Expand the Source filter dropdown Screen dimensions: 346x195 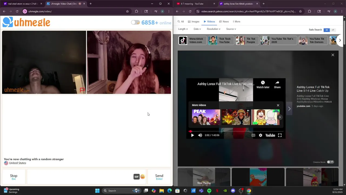pyautogui.click(x=231, y=29)
